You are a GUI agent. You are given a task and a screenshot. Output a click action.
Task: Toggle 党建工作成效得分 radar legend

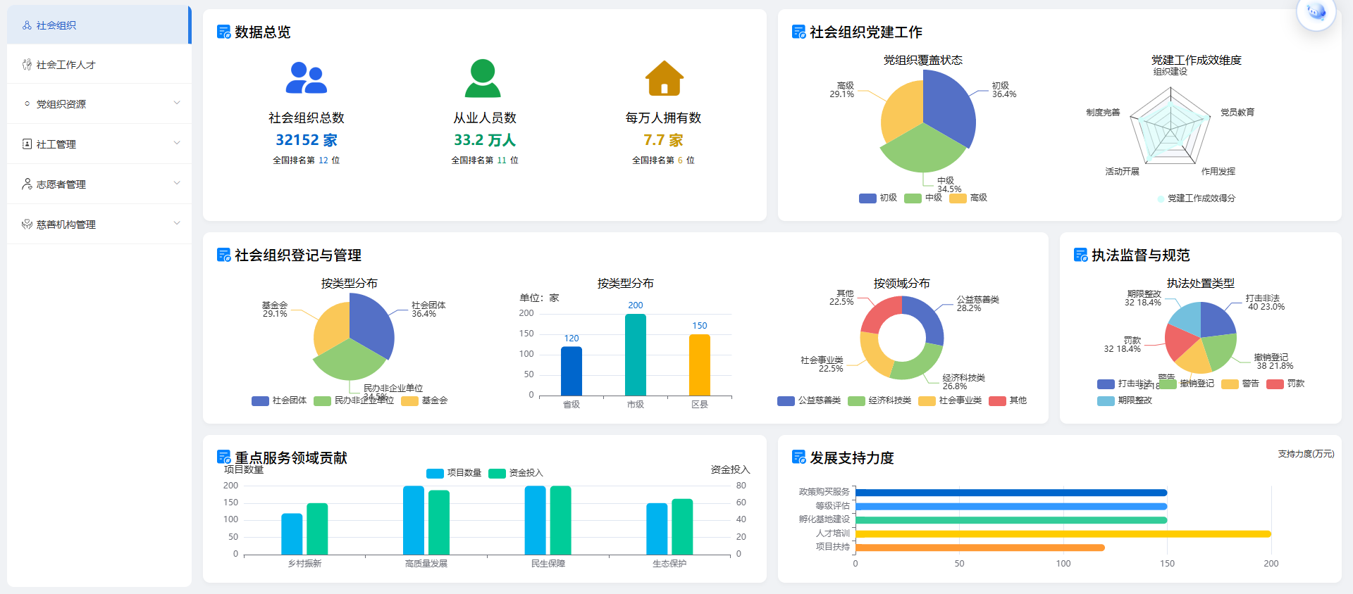(1195, 198)
